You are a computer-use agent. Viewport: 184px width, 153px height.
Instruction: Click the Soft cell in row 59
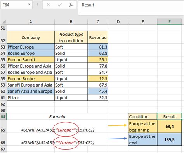click(x=71, y=85)
